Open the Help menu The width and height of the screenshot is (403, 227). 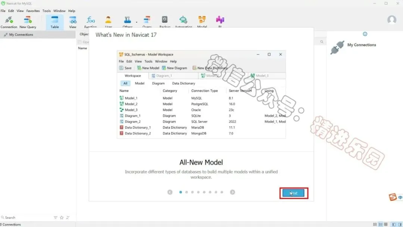72,11
